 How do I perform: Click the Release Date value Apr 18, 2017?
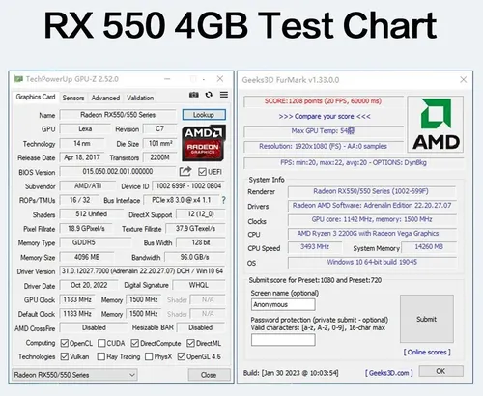[82, 157]
